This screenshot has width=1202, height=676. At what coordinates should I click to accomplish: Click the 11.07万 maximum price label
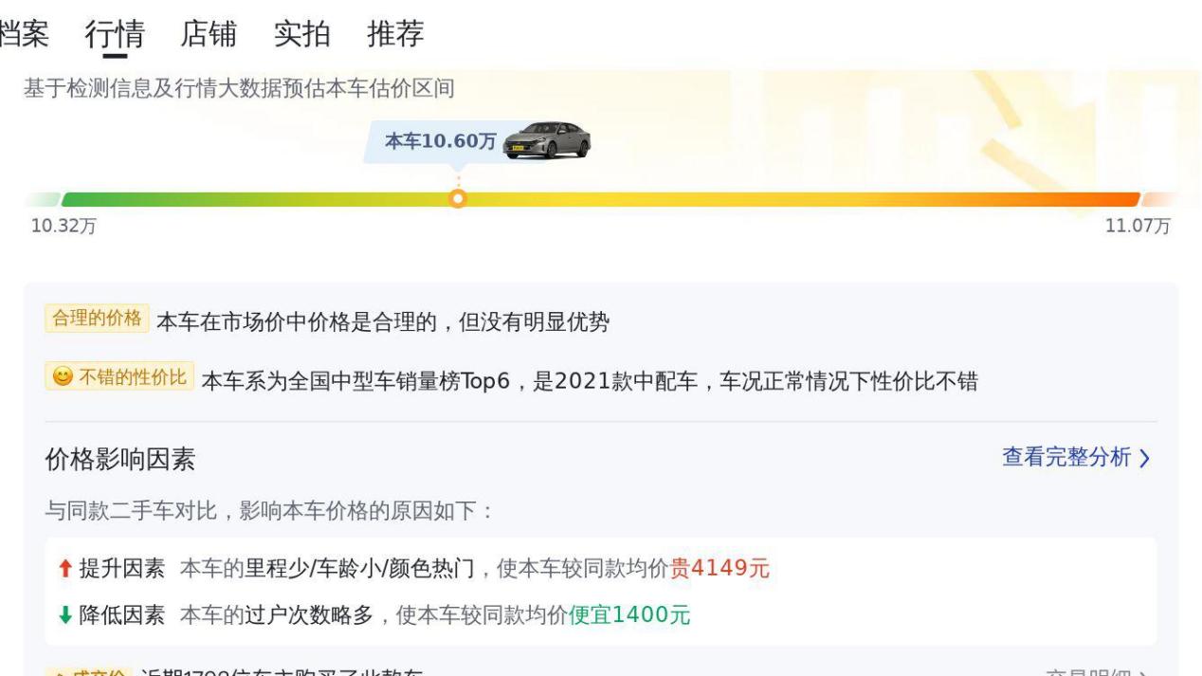coord(1138,228)
